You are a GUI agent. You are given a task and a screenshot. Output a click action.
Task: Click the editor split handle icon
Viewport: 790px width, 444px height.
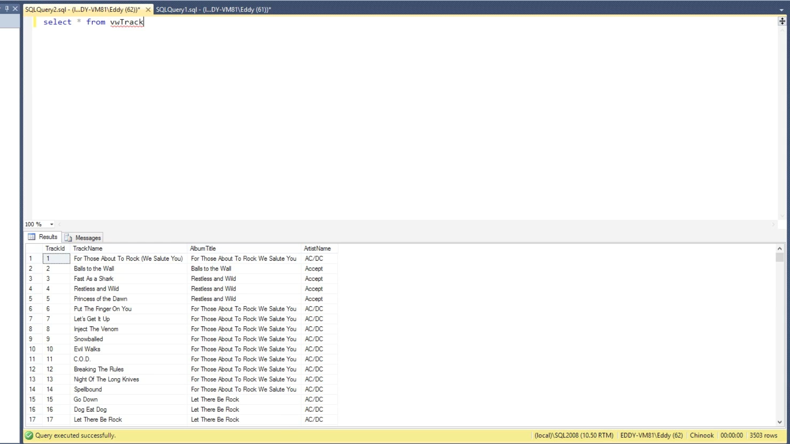(782, 21)
